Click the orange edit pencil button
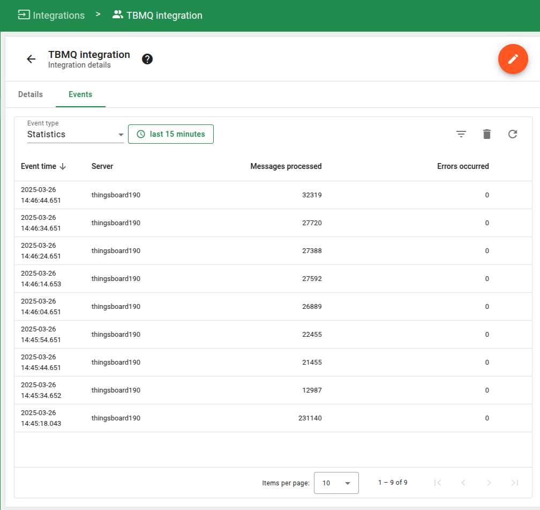540x510 pixels. pos(513,59)
